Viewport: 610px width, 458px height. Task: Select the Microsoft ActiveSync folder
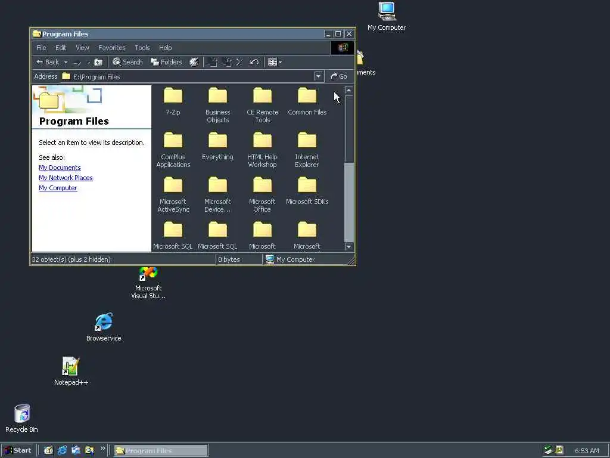tap(173, 195)
